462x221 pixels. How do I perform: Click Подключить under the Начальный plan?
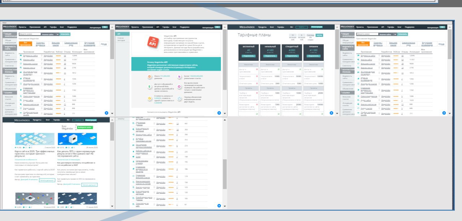point(270,56)
